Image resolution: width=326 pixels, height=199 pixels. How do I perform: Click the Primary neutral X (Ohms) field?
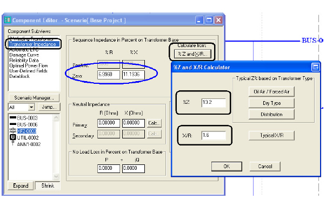[x=134, y=123]
